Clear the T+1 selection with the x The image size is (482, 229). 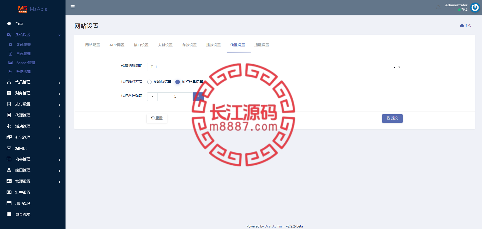pyautogui.click(x=394, y=67)
